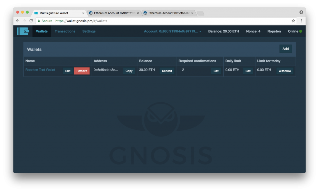Close the Ethereum Account 0x98cf719 tab

pos(138,13)
